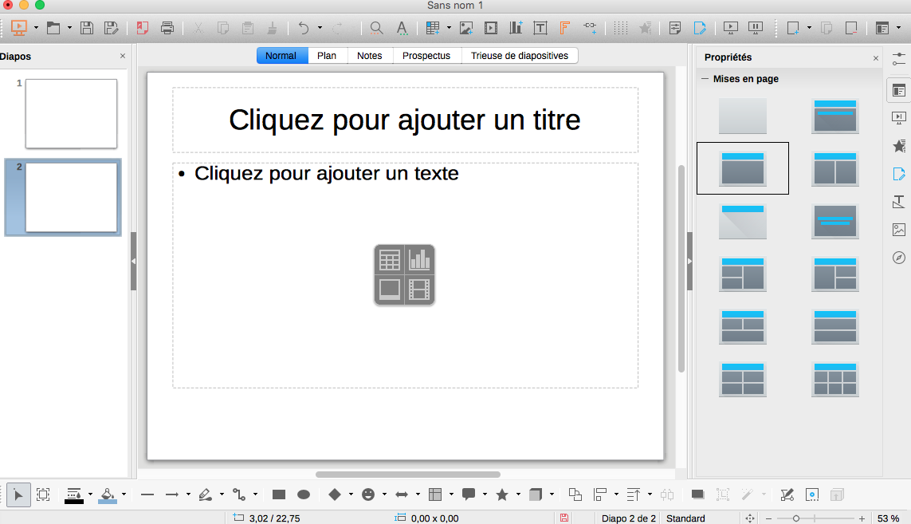
Task: Toggle glue points editing icon
Action: (x=812, y=494)
